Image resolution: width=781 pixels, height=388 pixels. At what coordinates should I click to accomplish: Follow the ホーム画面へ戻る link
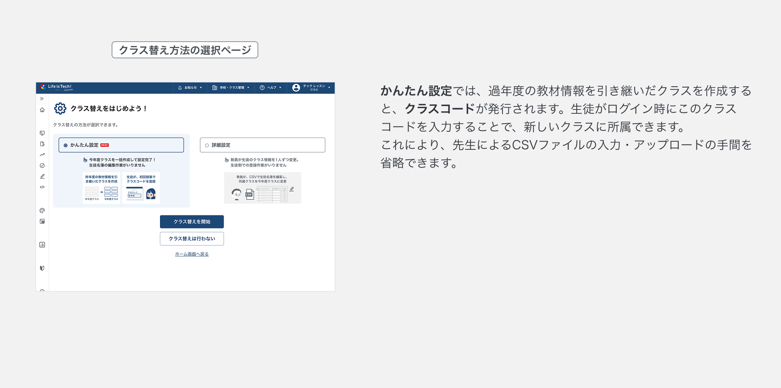pos(191,254)
